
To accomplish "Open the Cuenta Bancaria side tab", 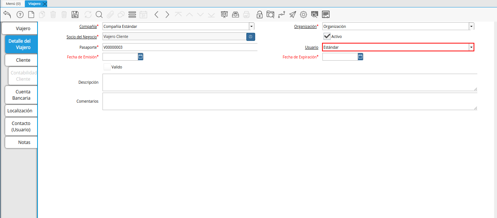I will click(21, 95).
